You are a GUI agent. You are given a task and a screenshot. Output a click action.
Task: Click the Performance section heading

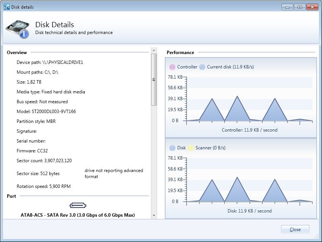[180, 53]
